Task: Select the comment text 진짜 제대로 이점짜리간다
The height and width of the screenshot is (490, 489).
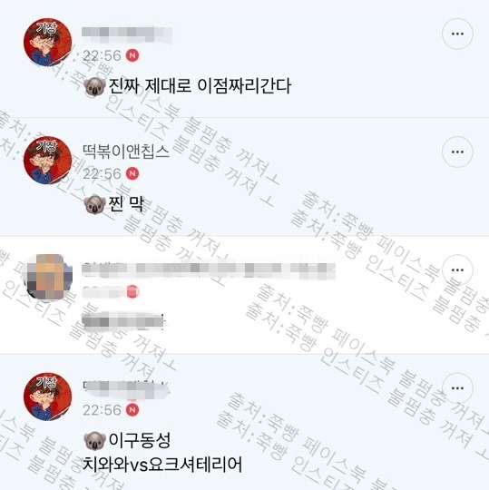Action: (200, 86)
